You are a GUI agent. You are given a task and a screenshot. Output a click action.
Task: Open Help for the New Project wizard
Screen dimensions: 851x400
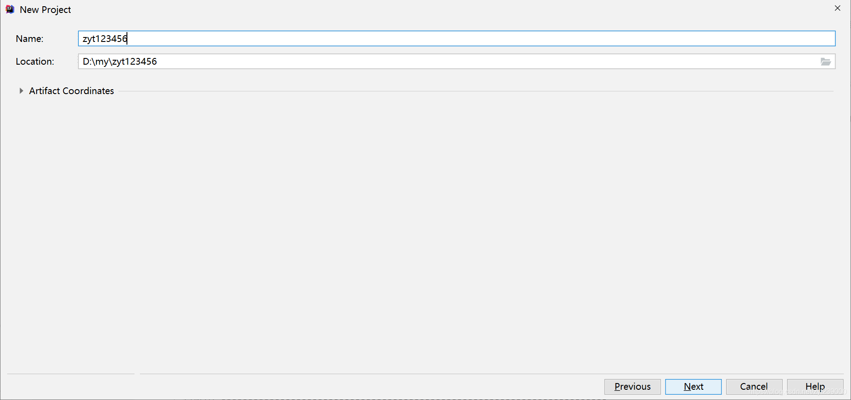pyautogui.click(x=815, y=387)
